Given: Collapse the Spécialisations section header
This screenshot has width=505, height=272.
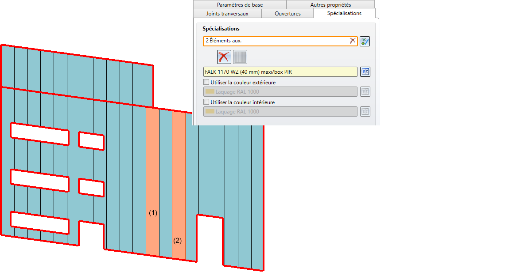Looking at the screenshot, I should coord(200,29).
